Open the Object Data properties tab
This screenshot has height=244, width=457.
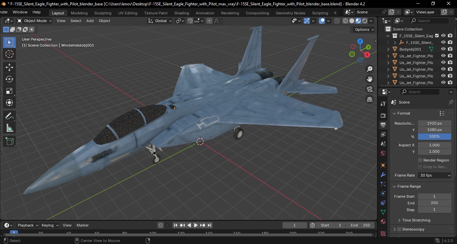coord(383,212)
